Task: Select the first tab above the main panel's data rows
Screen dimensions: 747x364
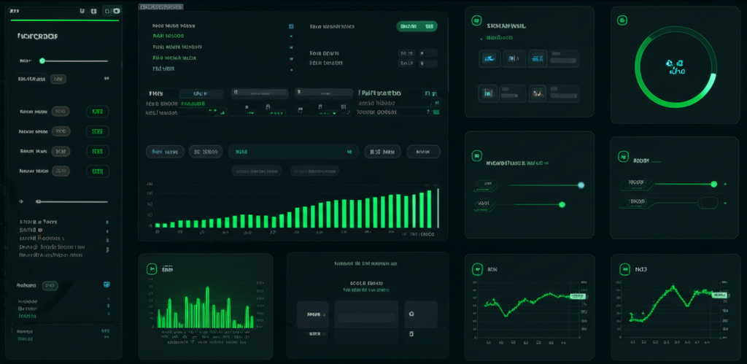Action: [x=156, y=93]
